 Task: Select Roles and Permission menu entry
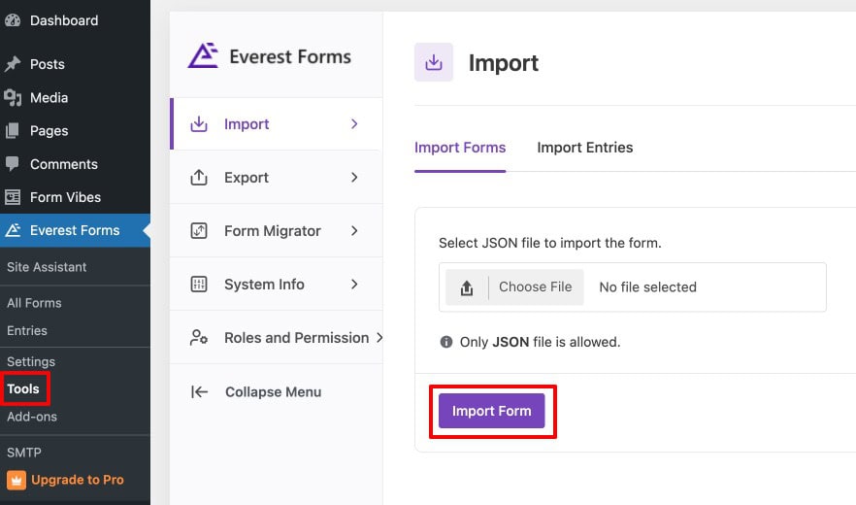click(x=277, y=338)
